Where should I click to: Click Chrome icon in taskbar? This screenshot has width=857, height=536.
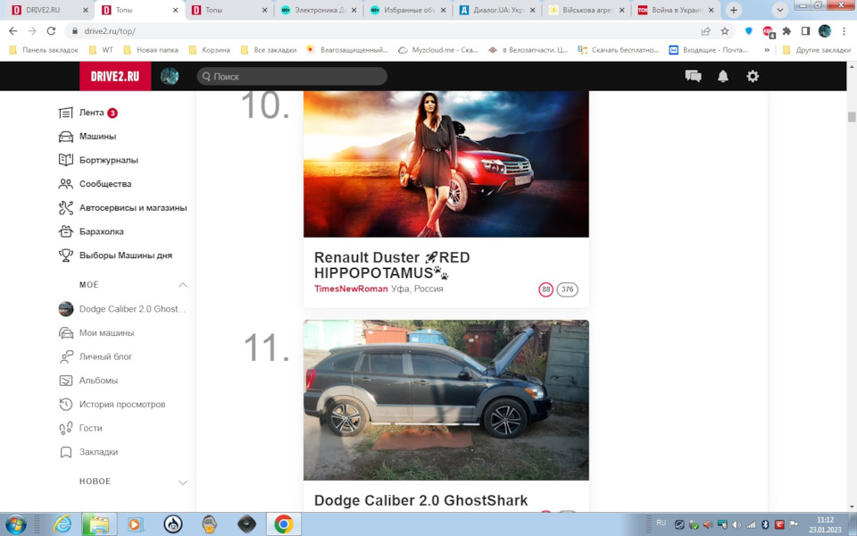coord(283,524)
